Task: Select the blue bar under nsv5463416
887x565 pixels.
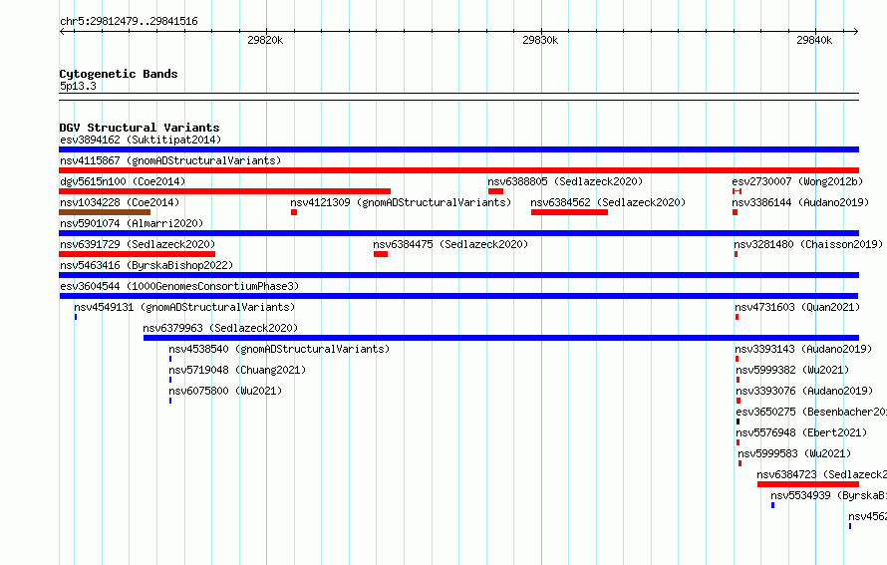Action: [x=458, y=275]
